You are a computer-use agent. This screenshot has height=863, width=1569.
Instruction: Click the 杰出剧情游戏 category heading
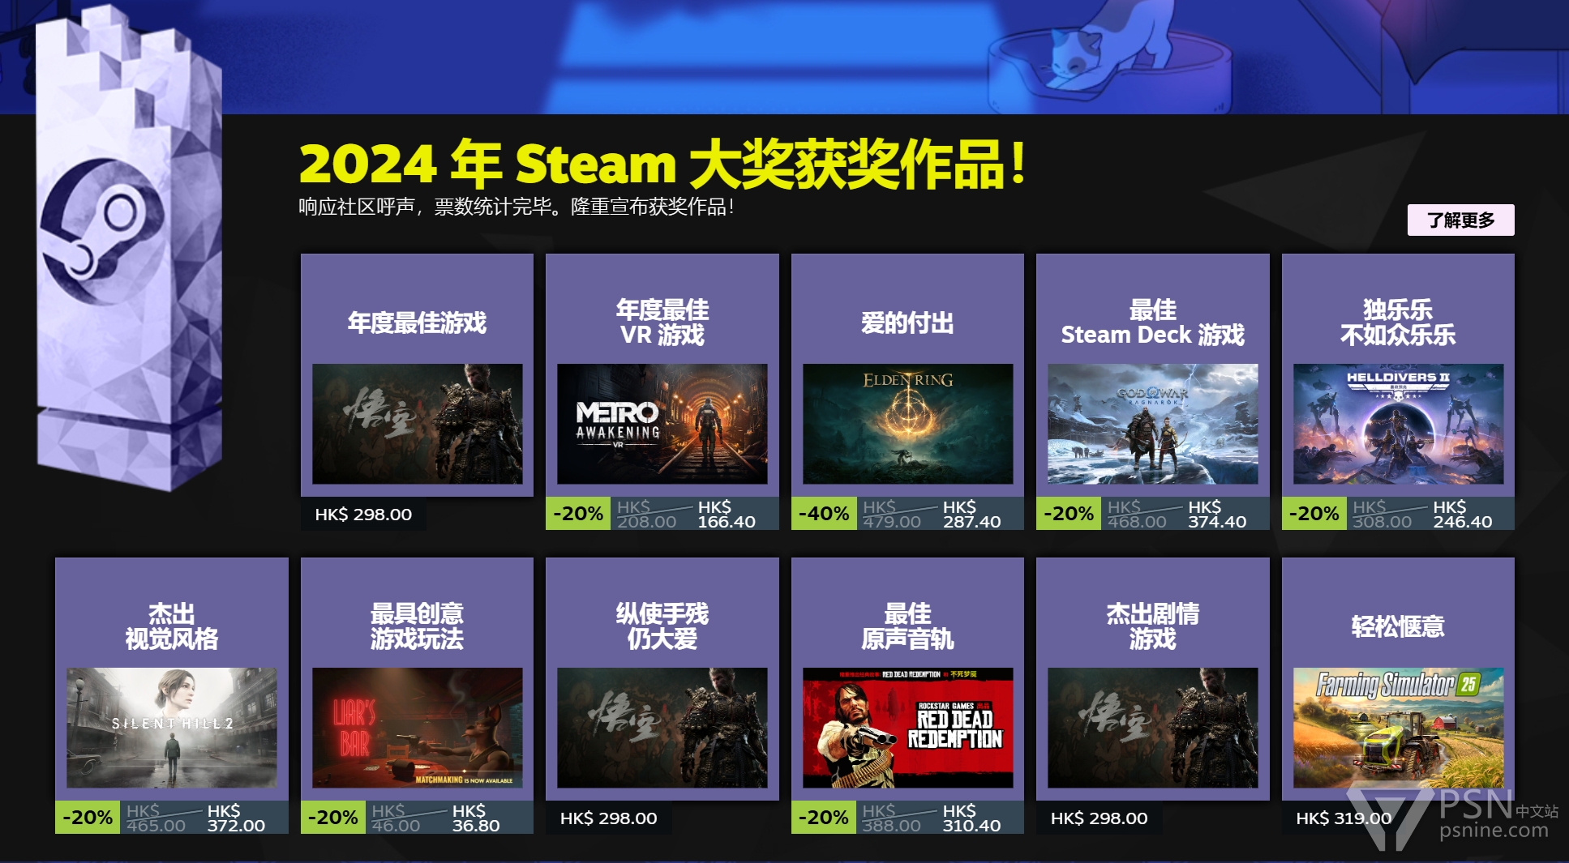tap(1152, 626)
